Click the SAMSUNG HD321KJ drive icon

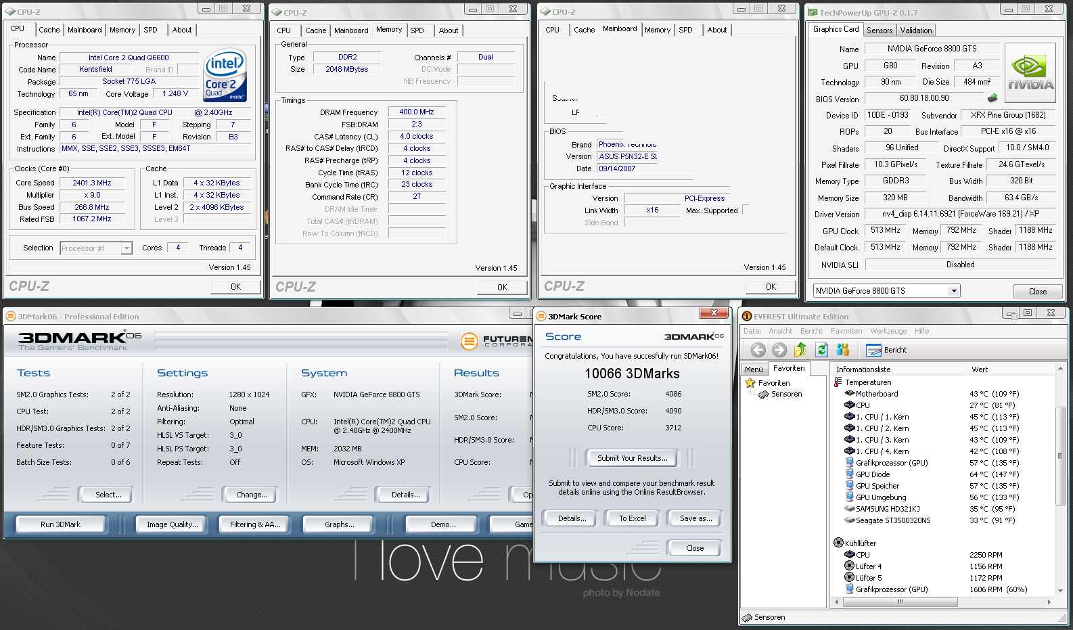(x=850, y=509)
